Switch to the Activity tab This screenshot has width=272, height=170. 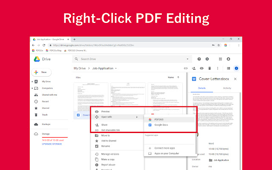(227, 88)
